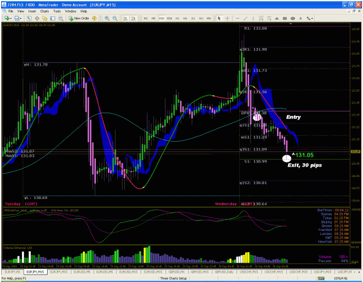This screenshot has width=363, height=282.
Task: Open the Charts menu
Action: point(45,11)
